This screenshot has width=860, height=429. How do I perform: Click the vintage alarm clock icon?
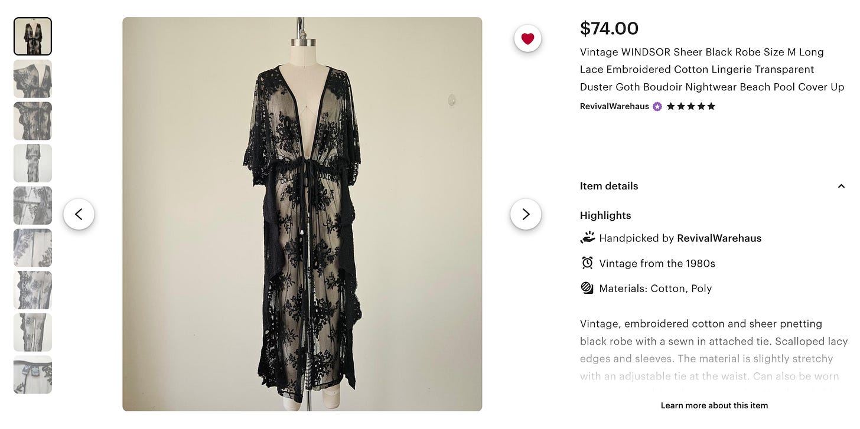(x=587, y=263)
